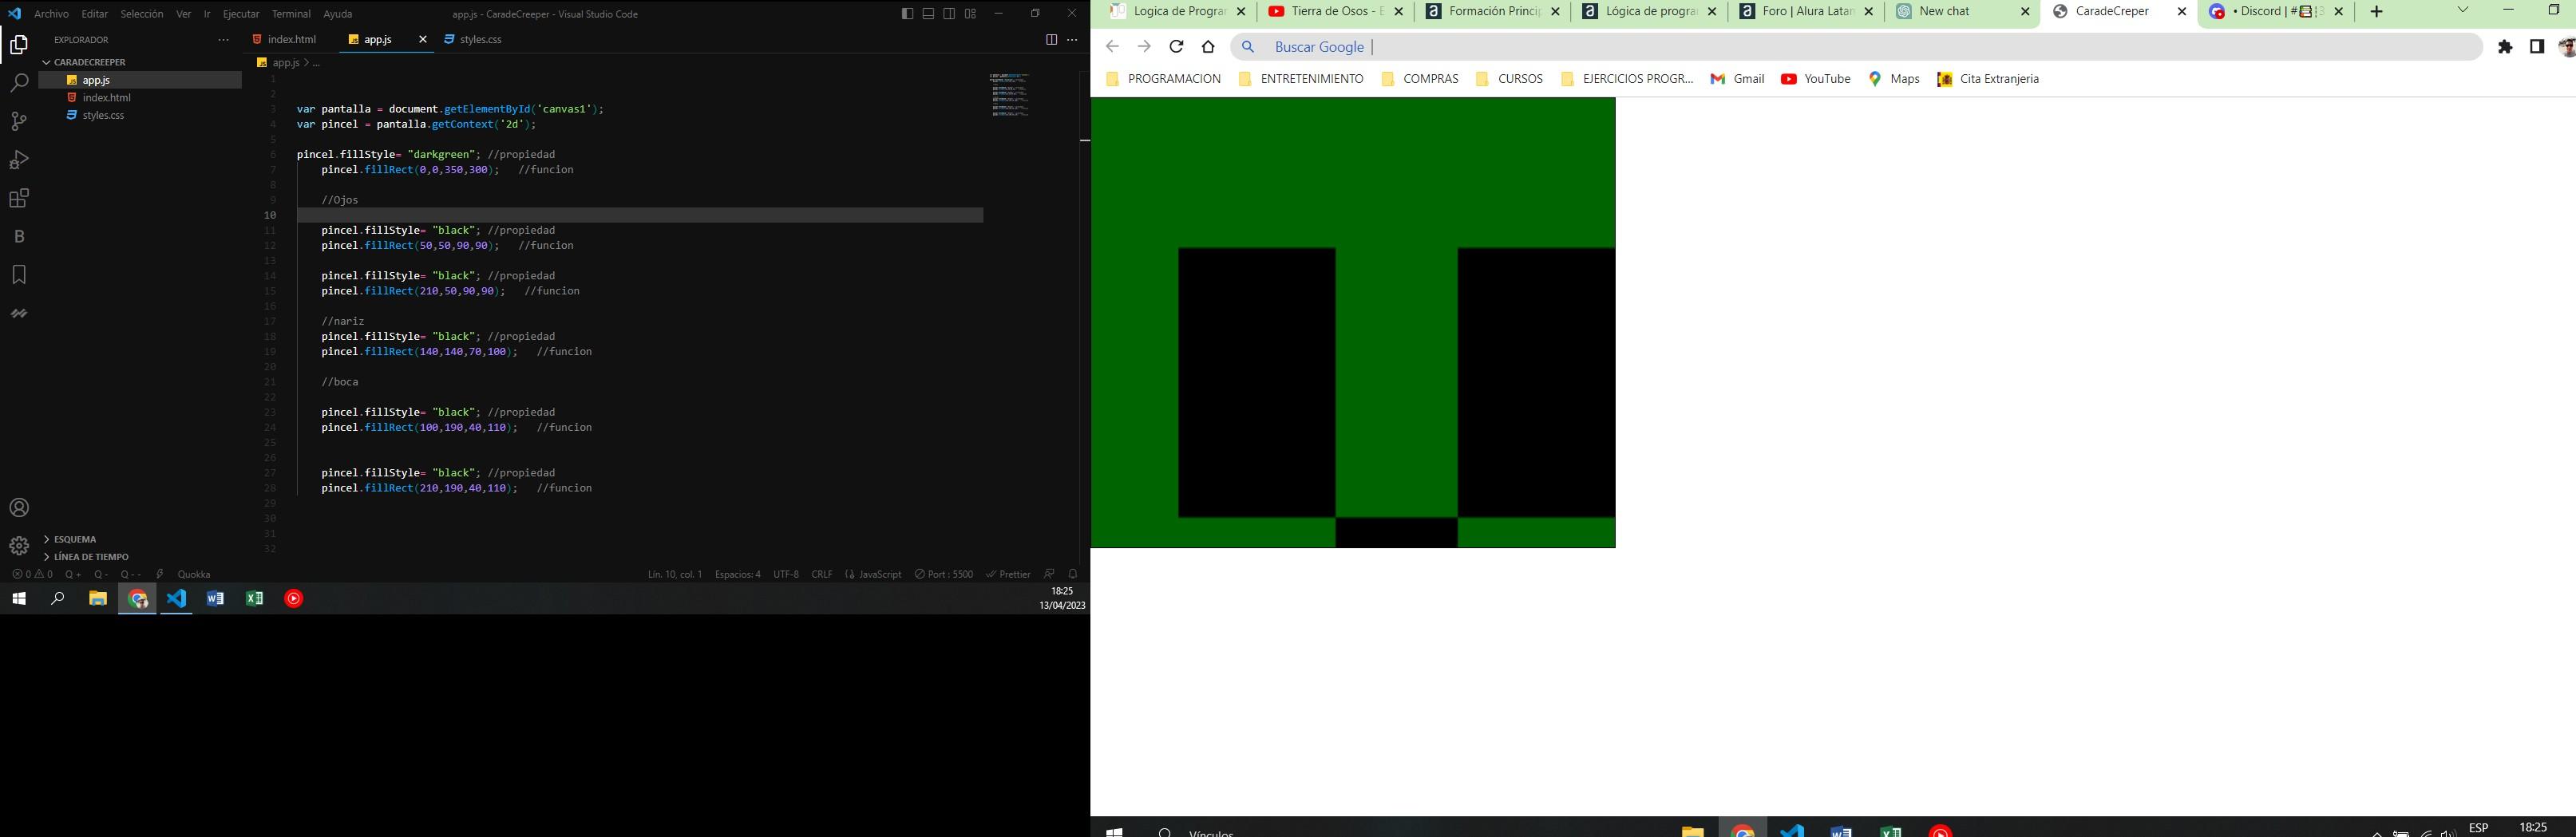Screen dimensions: 2576x837
Task: Open index.html in file tree
Action: (106, 98)
